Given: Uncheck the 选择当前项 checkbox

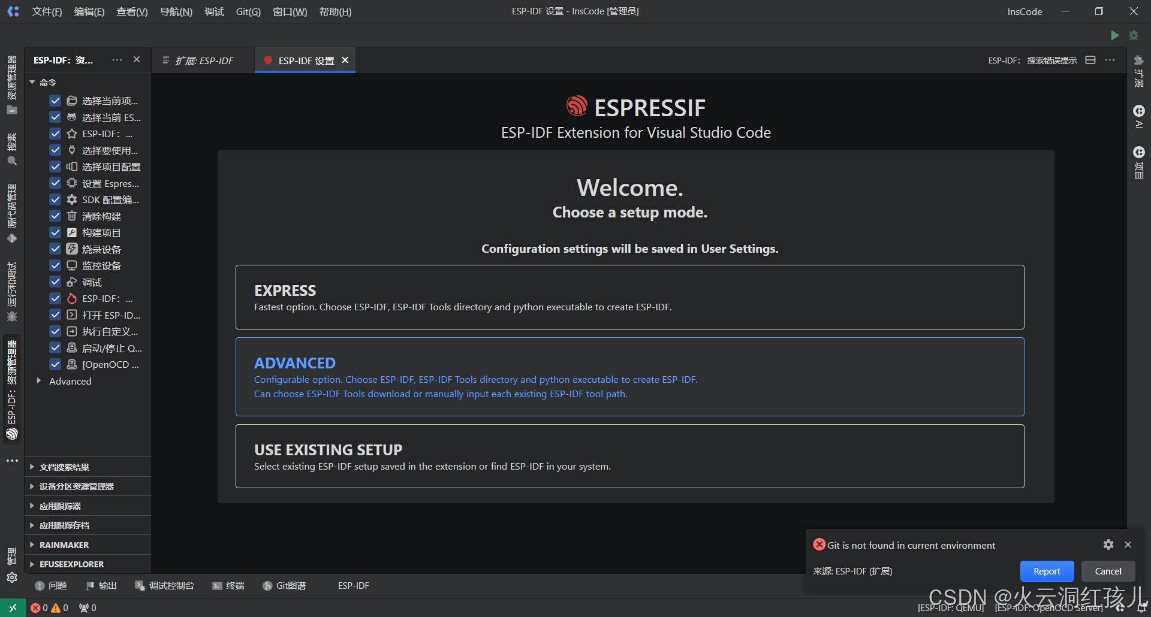Looking at the screenshot, I should (x=55, y=101).
